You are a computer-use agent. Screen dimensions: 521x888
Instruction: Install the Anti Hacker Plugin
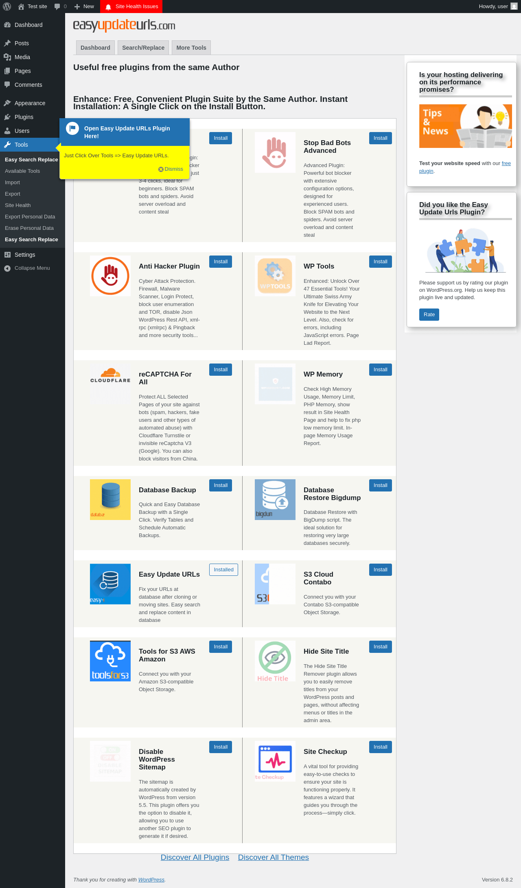click(x=221, y=262)
